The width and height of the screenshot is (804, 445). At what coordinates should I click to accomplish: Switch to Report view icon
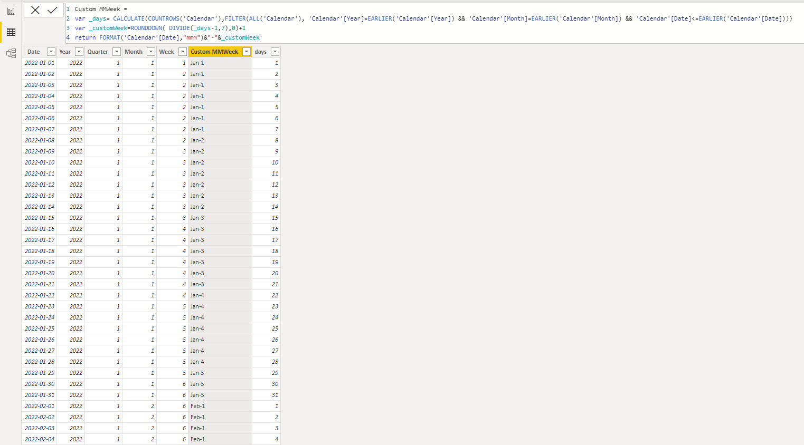(11, 11)
